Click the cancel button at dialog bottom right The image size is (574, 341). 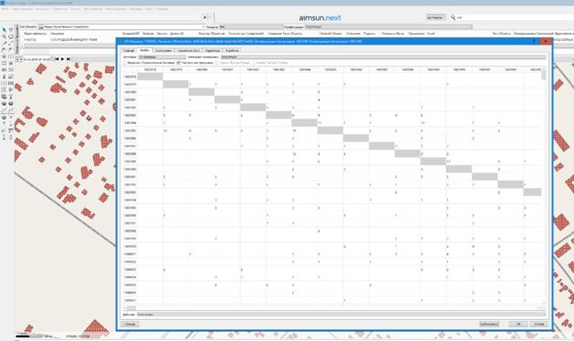pos(538,325)
